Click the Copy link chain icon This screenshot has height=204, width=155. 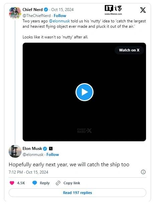(58, 183)
